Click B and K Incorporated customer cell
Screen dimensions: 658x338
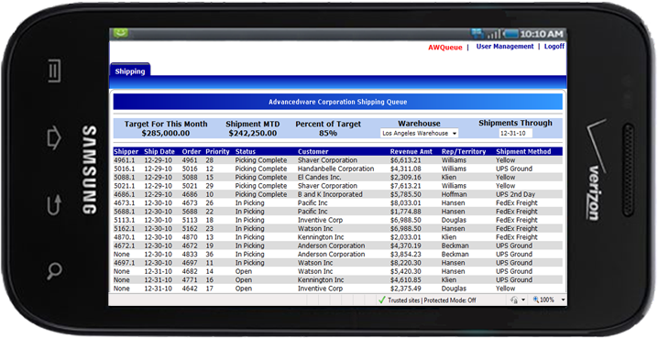[x=330, y=194]
